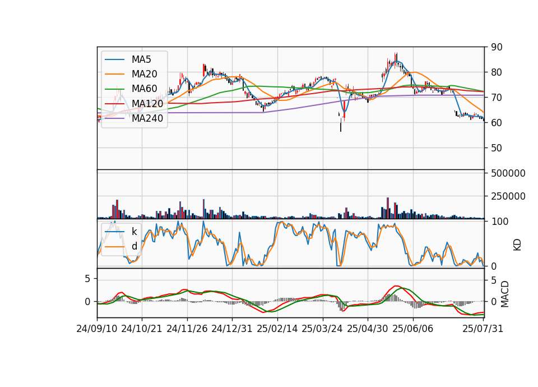Click the 24/10/21 date label
The height and width of the screenshot is (387, 538).
coord(142,329)
